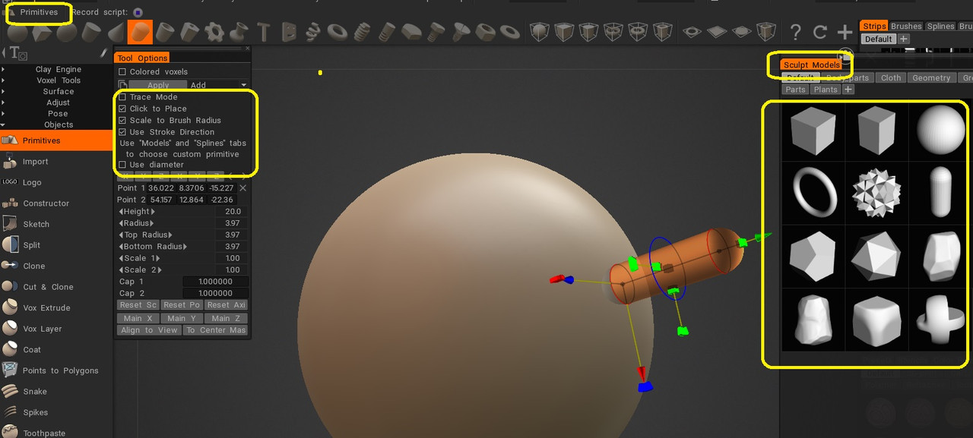Toggle Use Stroke Direction checkbox
This screenshot has width=973, height=438.
click(x=122, y=132)
